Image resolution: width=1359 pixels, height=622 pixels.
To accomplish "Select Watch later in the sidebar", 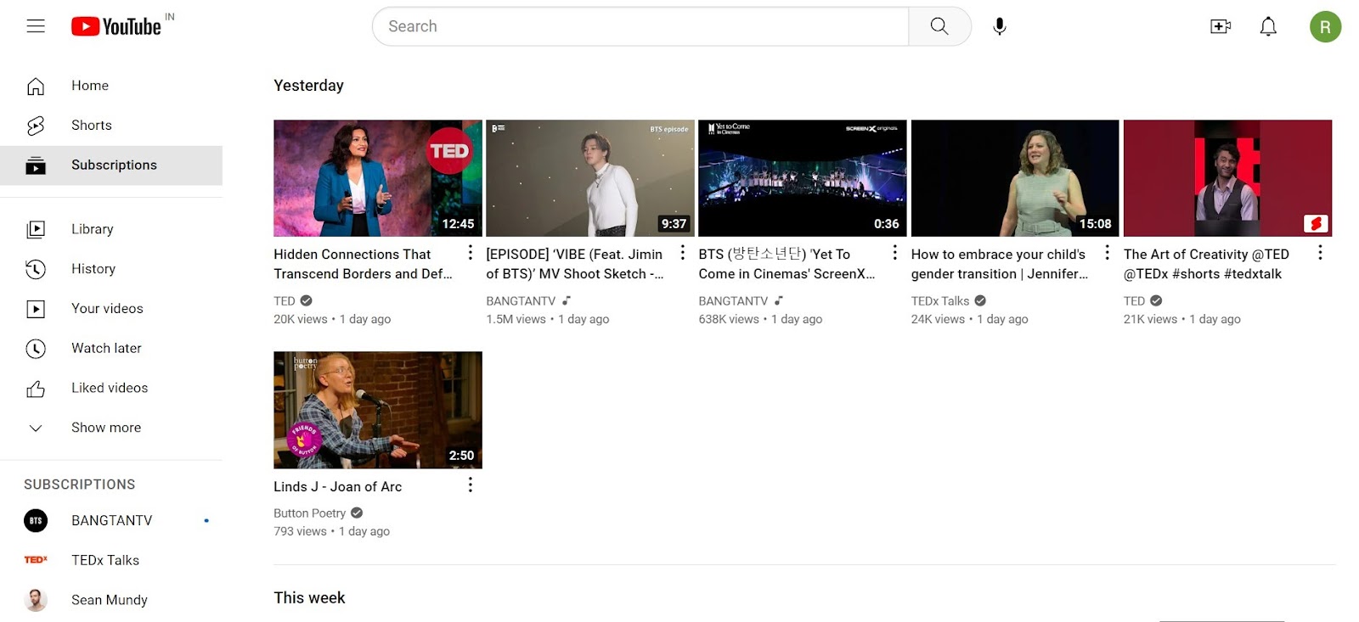I will (111, 349).
